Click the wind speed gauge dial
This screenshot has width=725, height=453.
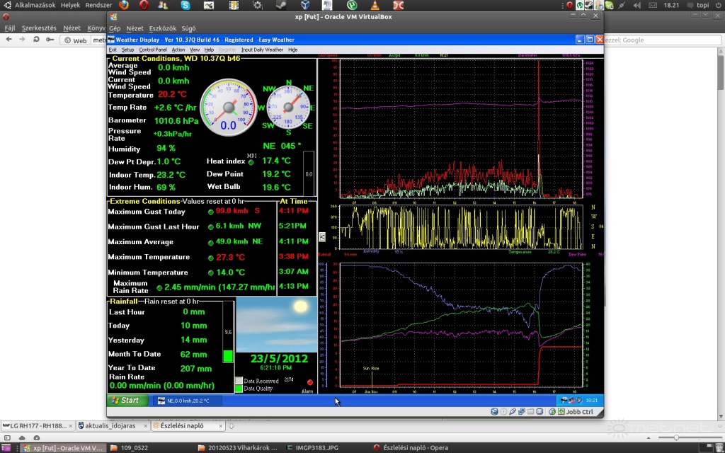pos(228,108)
